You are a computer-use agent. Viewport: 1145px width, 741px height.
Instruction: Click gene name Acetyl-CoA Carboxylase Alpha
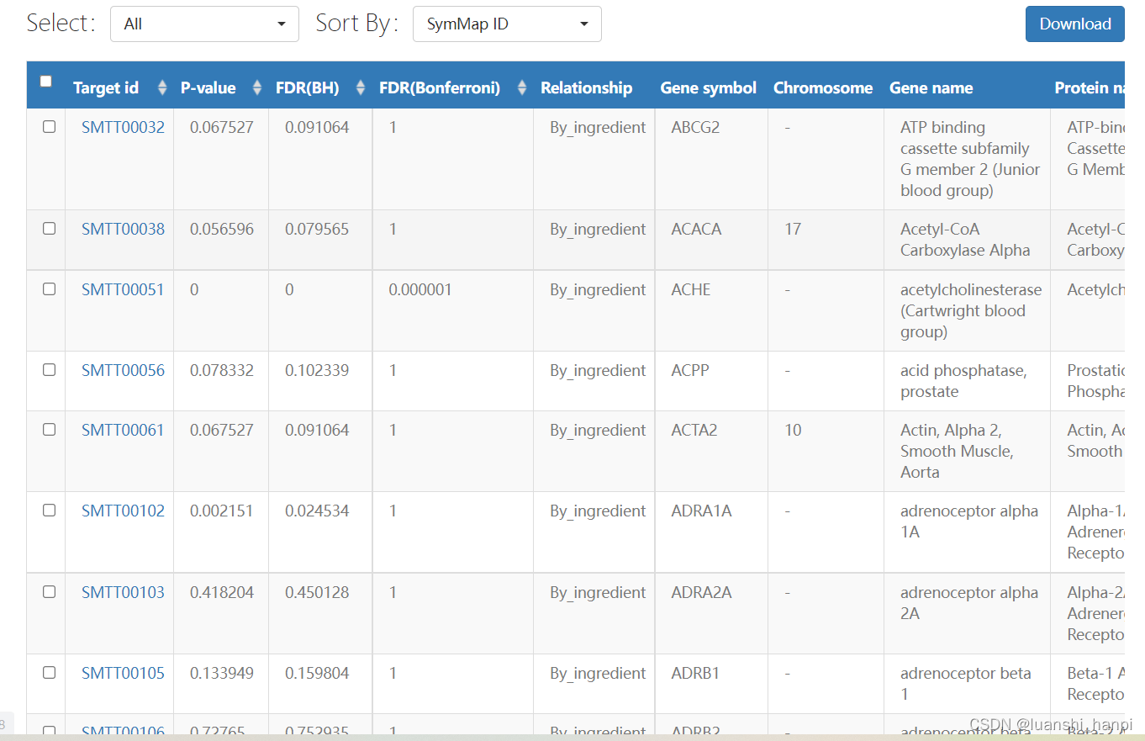965,240
